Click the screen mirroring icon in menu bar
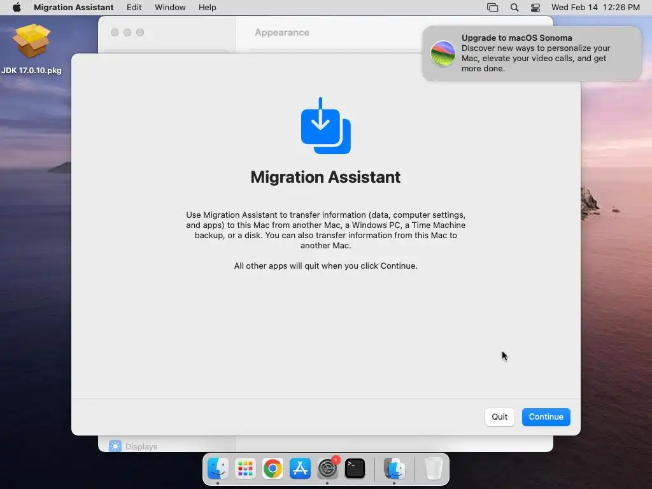The width and height of the screenshot is (652, 489). click(x=492, y=7)
